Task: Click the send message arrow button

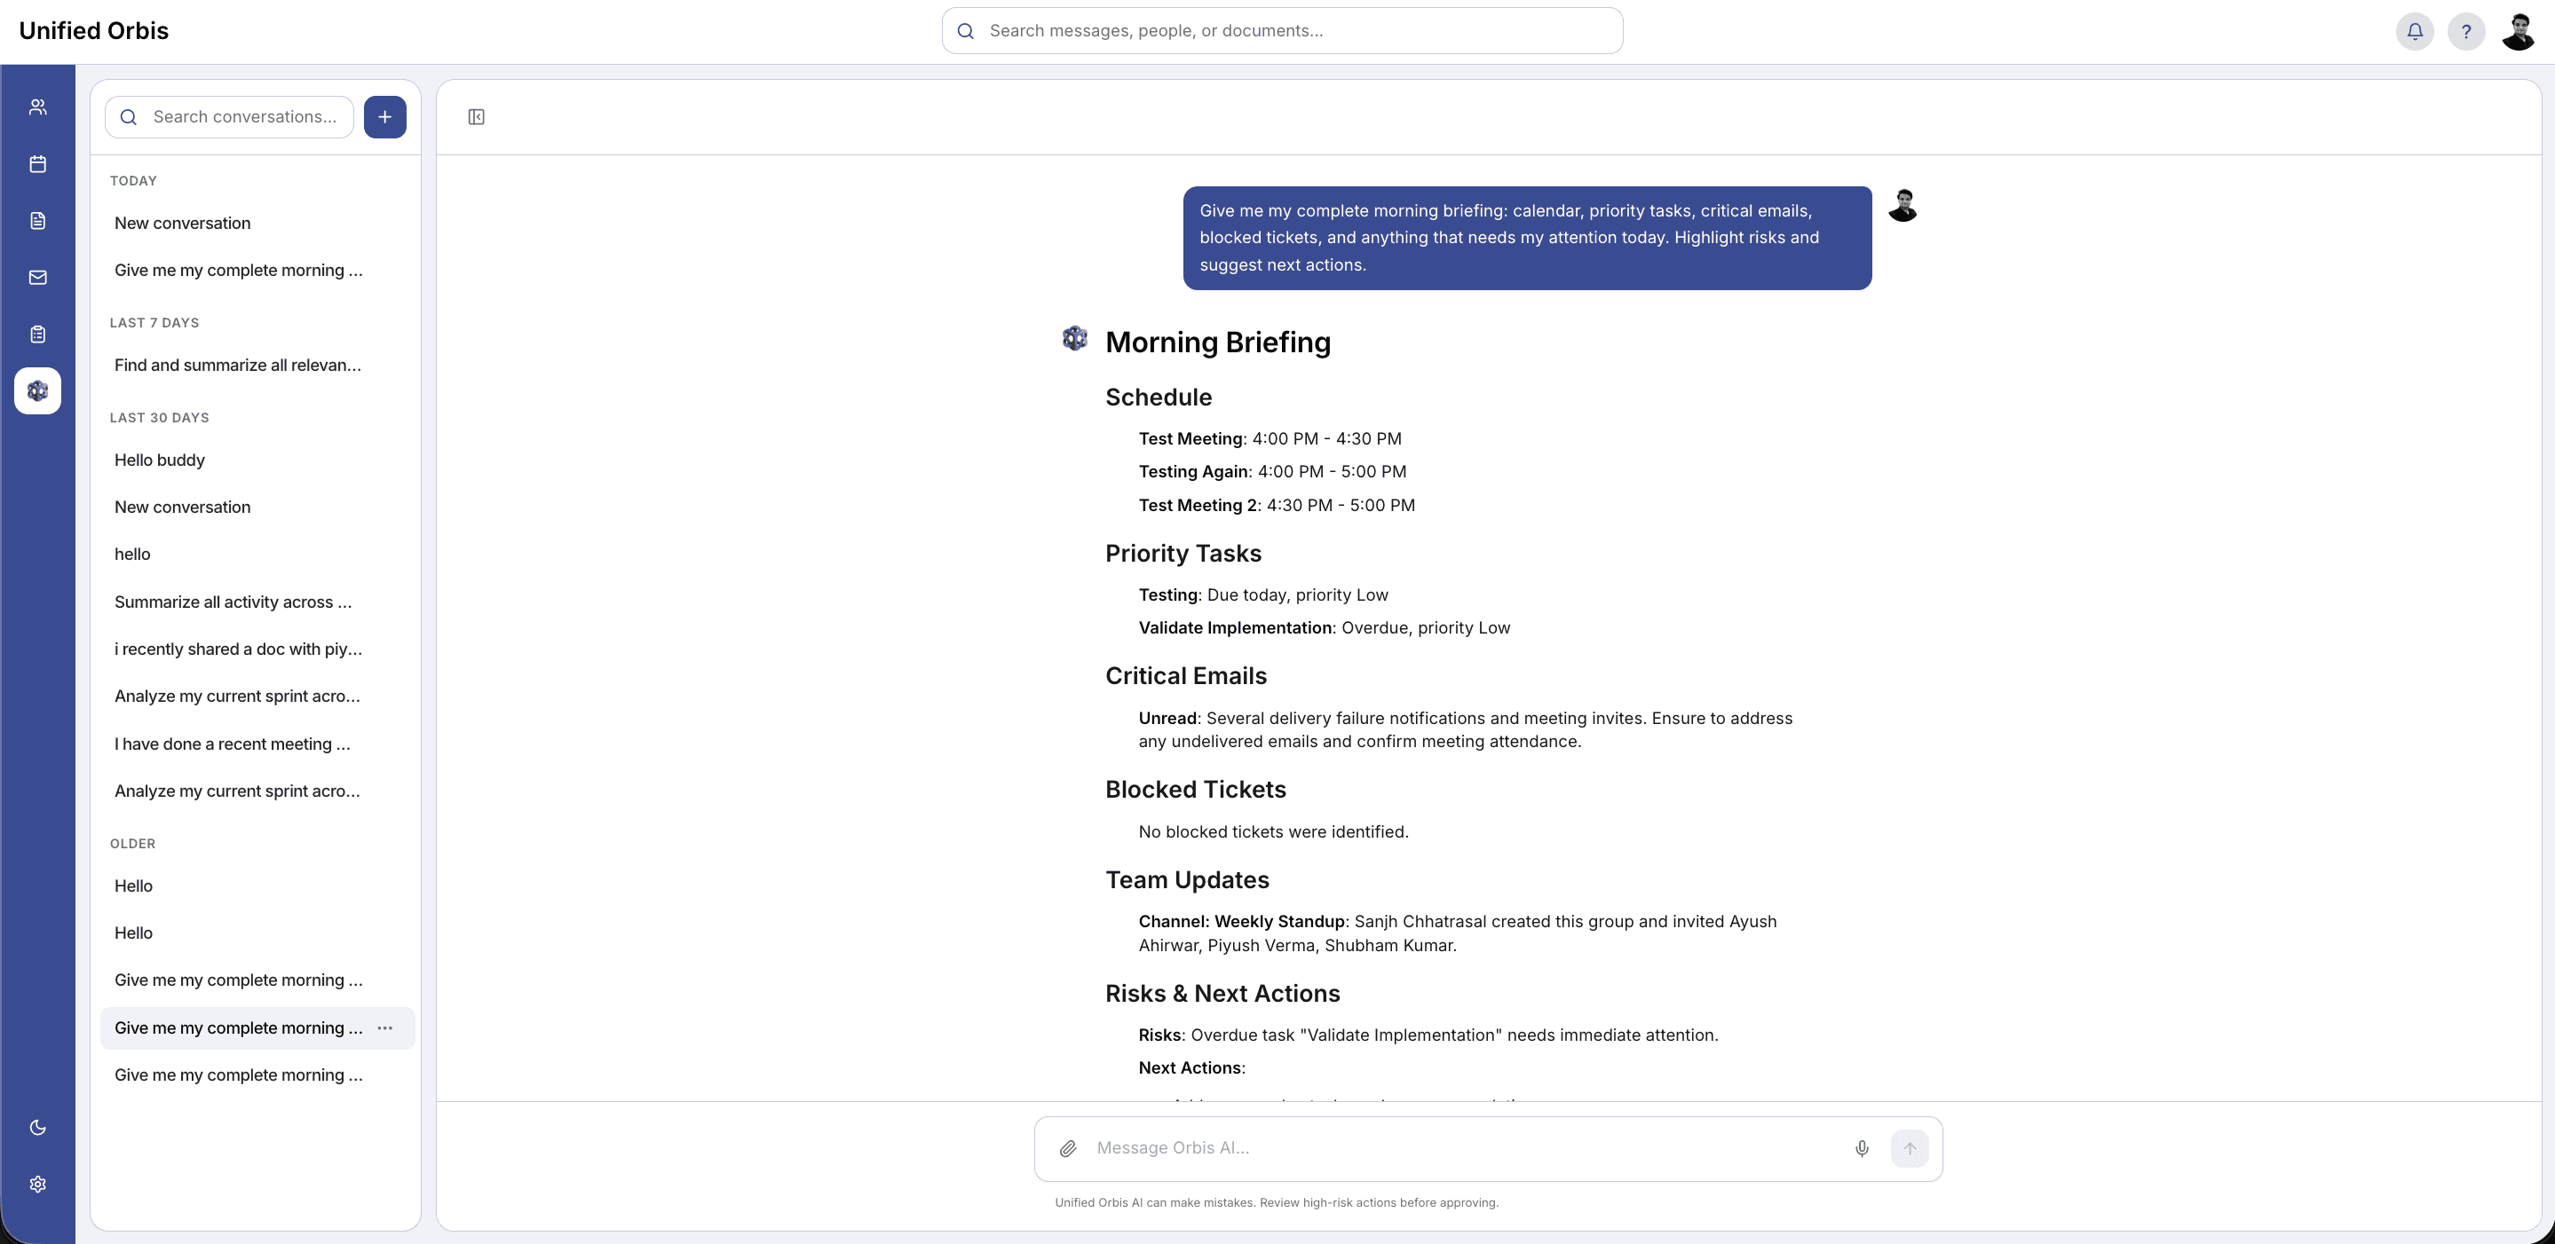Action: (x=1910, y=1148)
